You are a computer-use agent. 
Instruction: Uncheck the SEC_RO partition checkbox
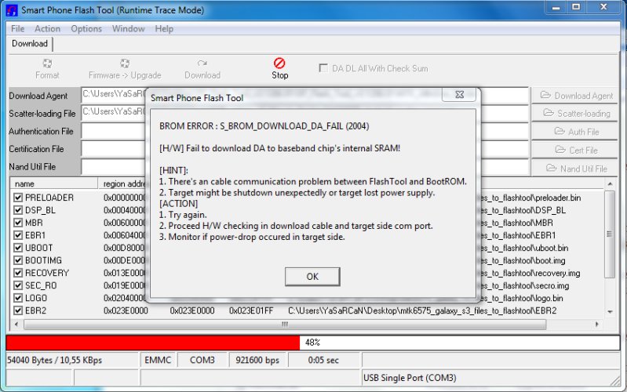[17, 285]
